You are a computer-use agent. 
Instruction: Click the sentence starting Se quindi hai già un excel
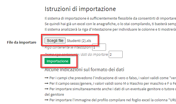point(110,24)
